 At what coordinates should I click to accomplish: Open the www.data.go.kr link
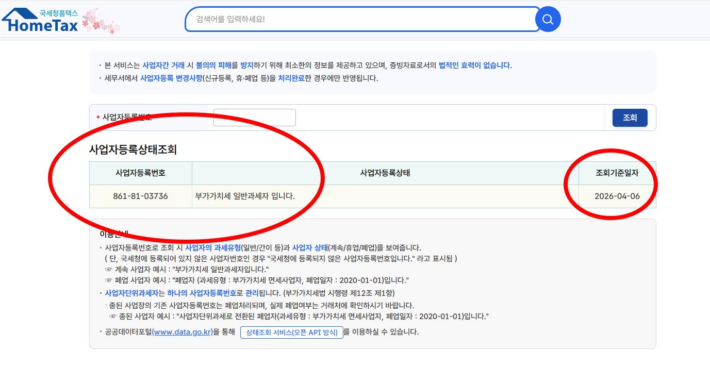coord(183,332)
